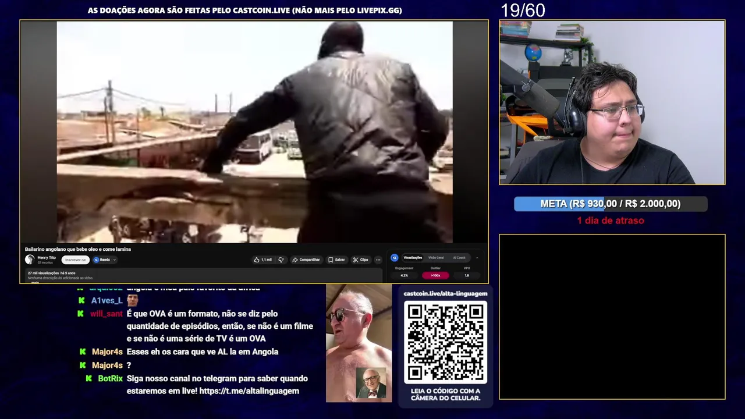Expand the Remix dropdown arrow
The height and width of the screenshot is (419, 745).
114,260
